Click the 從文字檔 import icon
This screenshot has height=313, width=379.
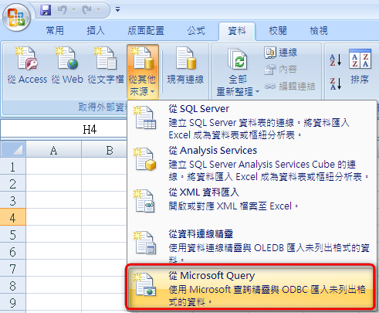(x=106, y=66)
